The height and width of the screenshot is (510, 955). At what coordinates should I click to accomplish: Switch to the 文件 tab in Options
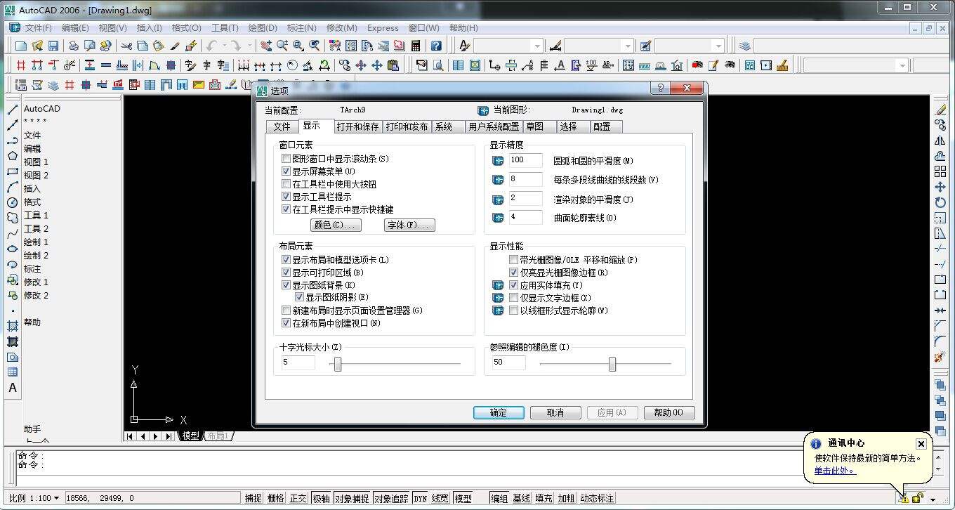pyautogui.click(x=282, y=126)
